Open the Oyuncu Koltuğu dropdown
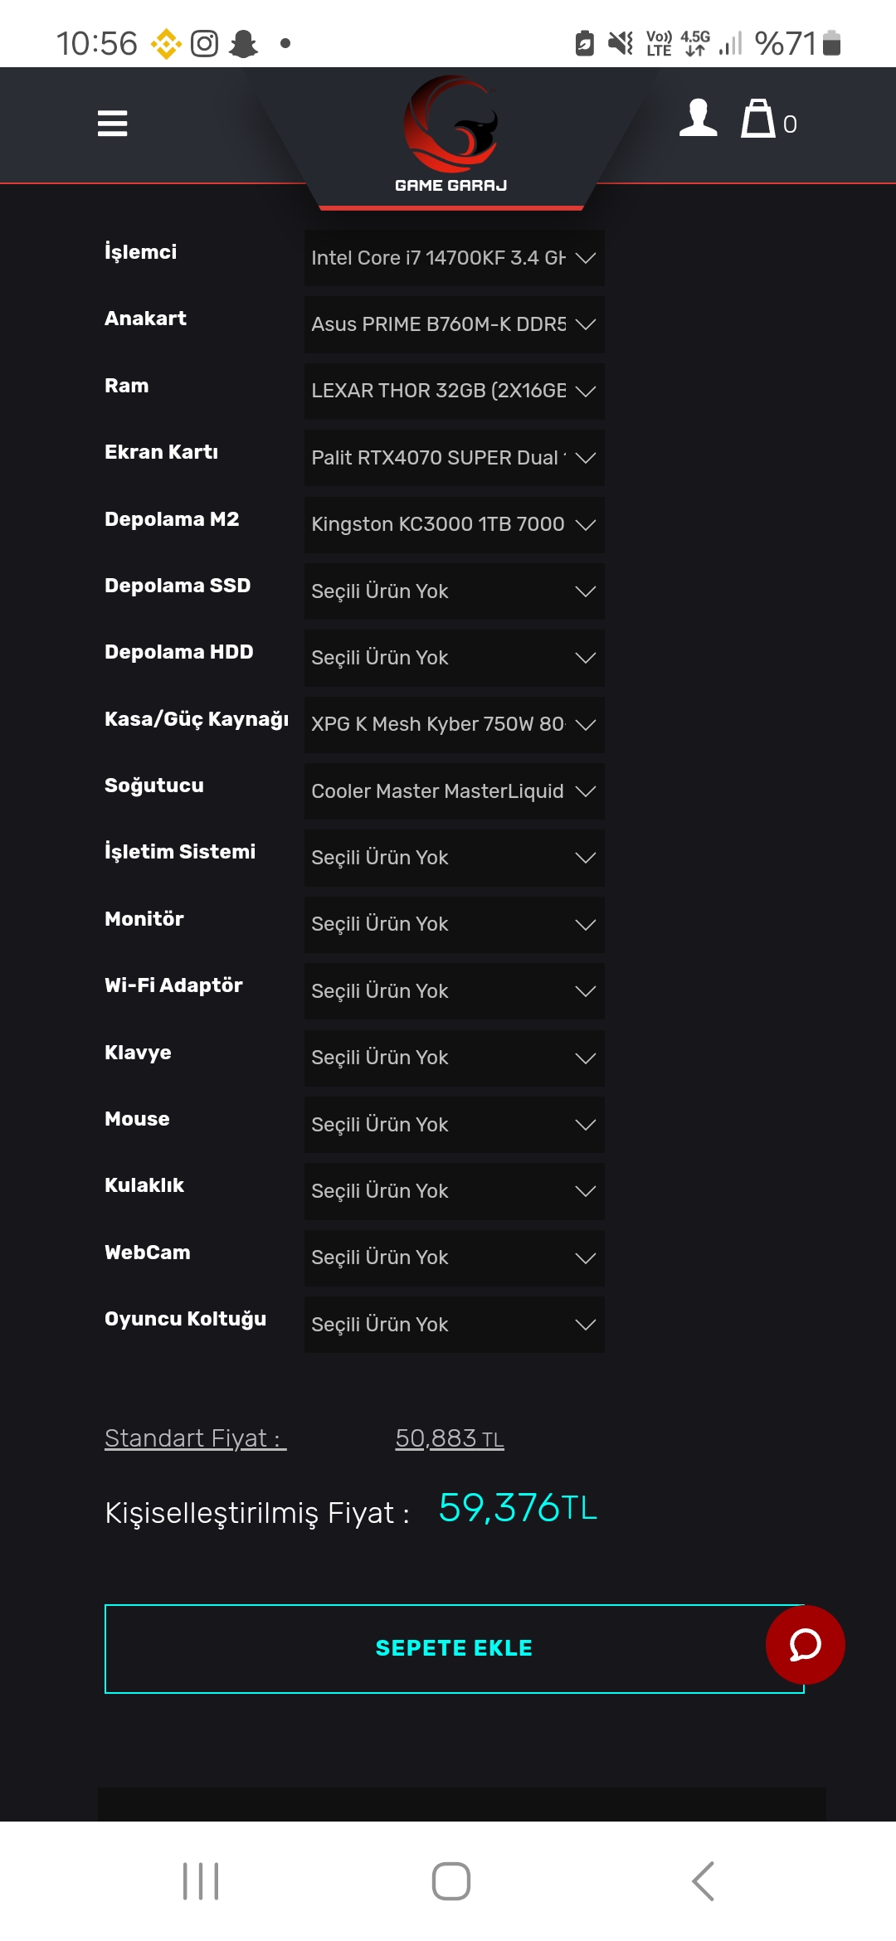The width and height of the screenshot is (896, 1941). (x=454, y=1325)
